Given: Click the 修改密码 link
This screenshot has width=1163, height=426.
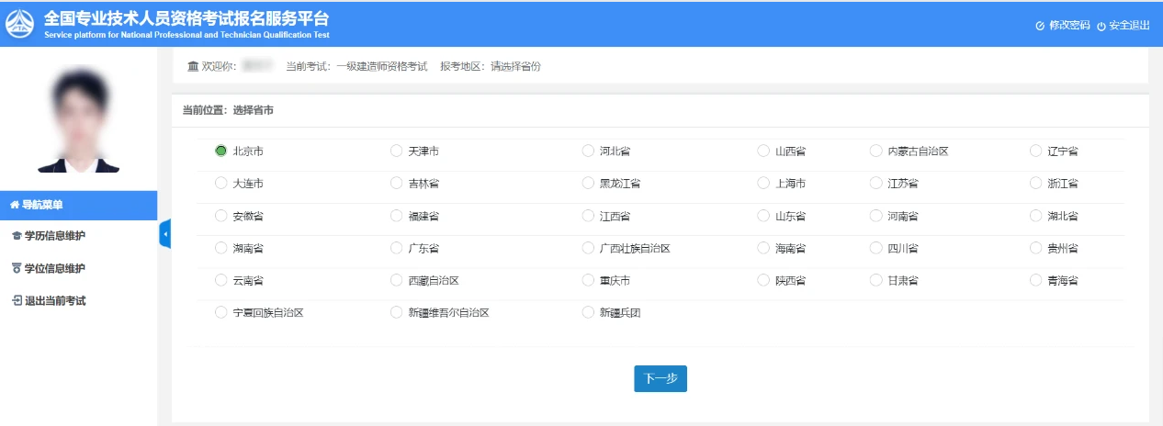Looking at the screenshot, I should point(1068,26).
